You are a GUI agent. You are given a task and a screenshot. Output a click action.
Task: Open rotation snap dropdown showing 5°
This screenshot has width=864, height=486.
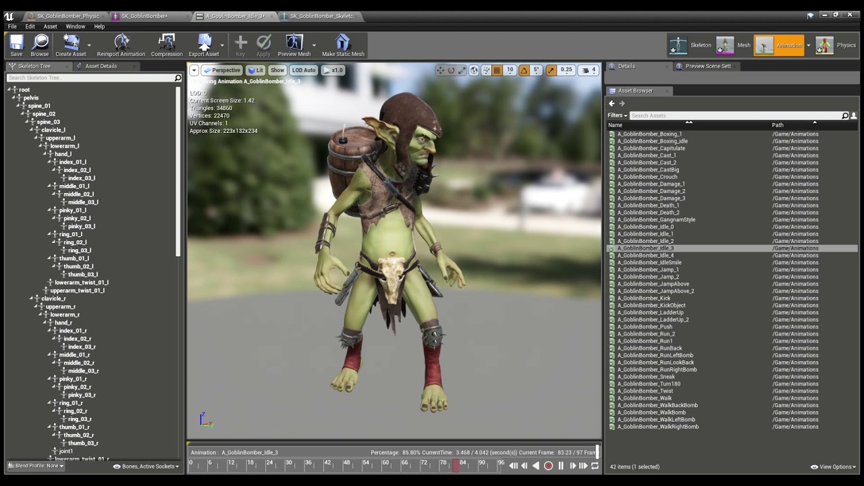pyautogui.click(x=537, y=70)
